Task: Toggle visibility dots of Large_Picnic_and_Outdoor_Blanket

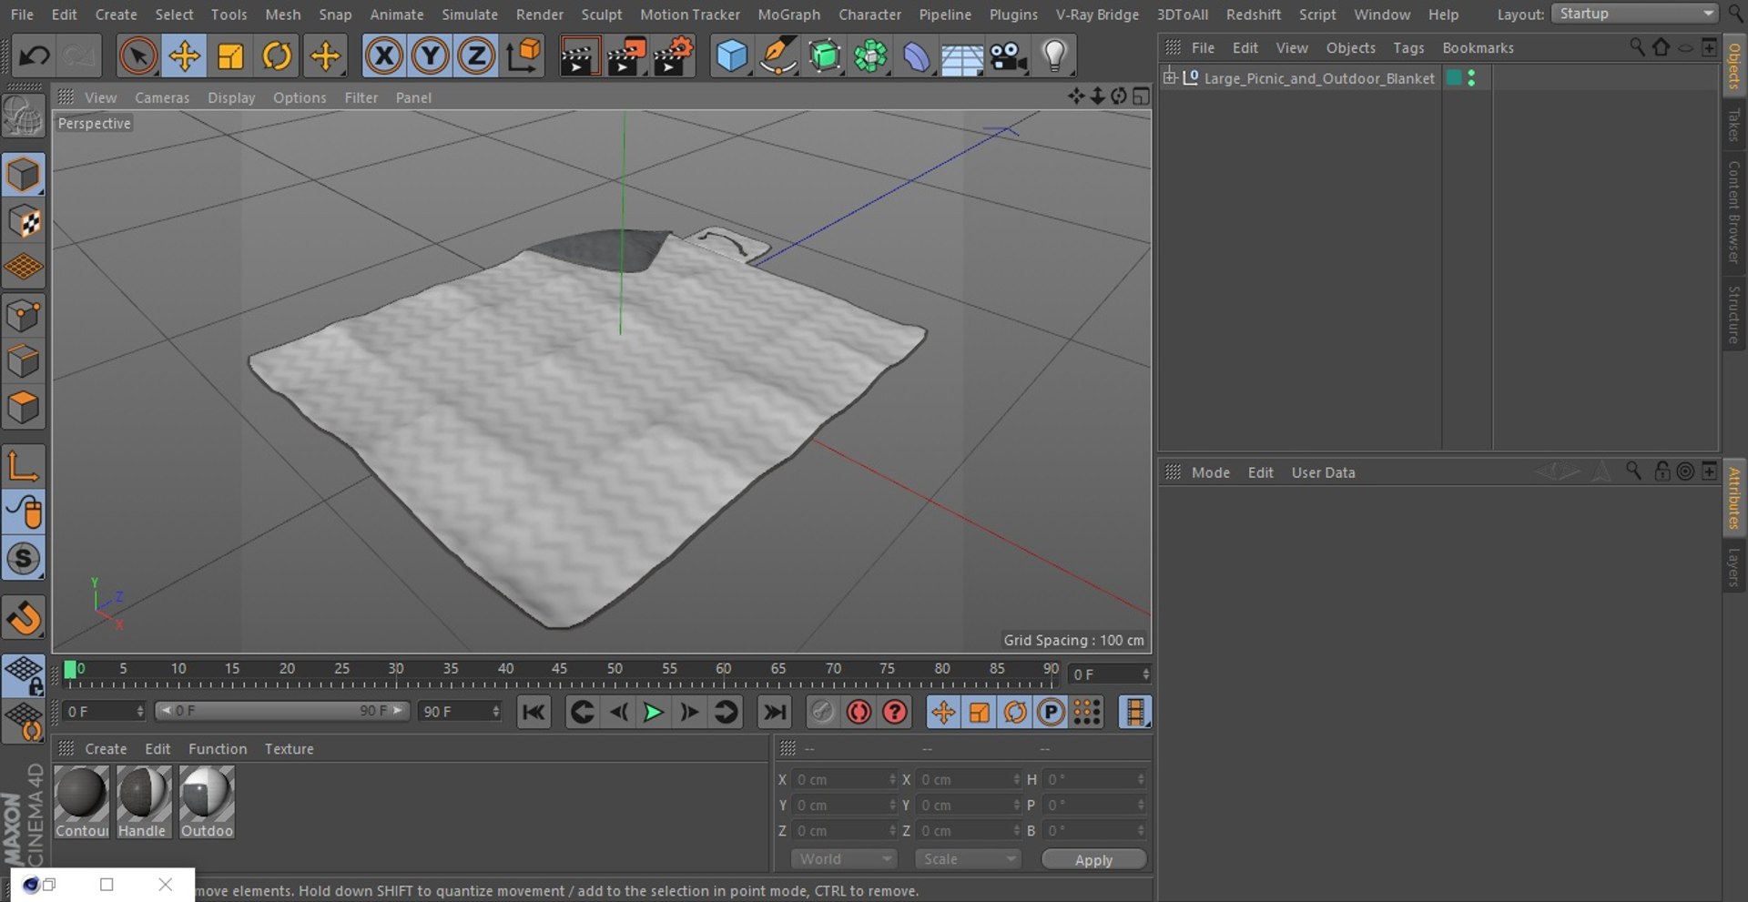Action: 1471,78
